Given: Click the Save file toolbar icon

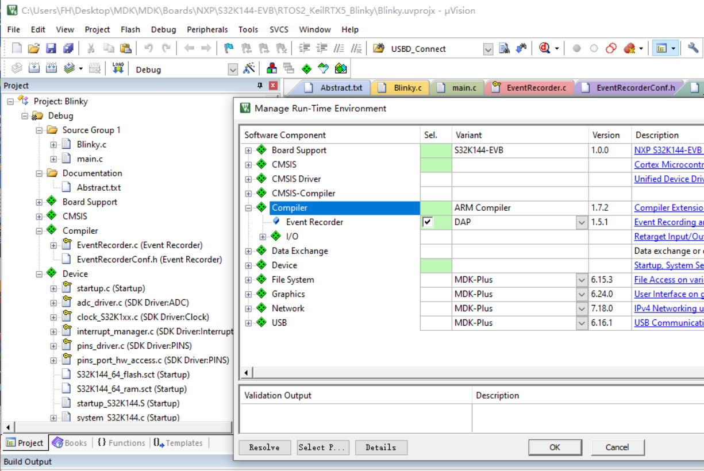Looking at the screenshot, I should (51, 49).
